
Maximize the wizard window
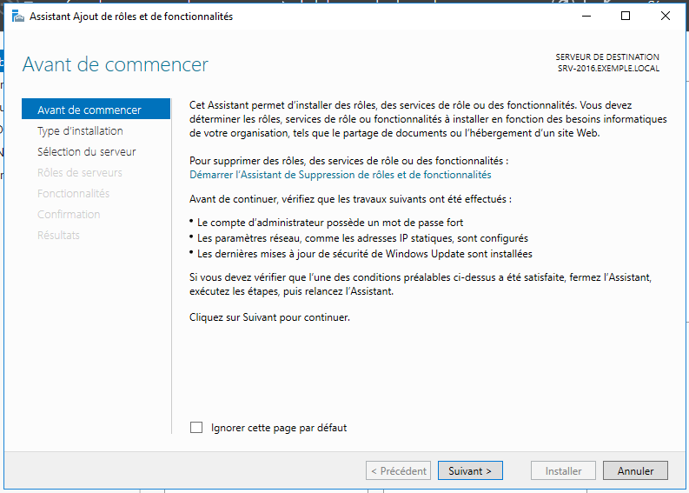(626, 16)
